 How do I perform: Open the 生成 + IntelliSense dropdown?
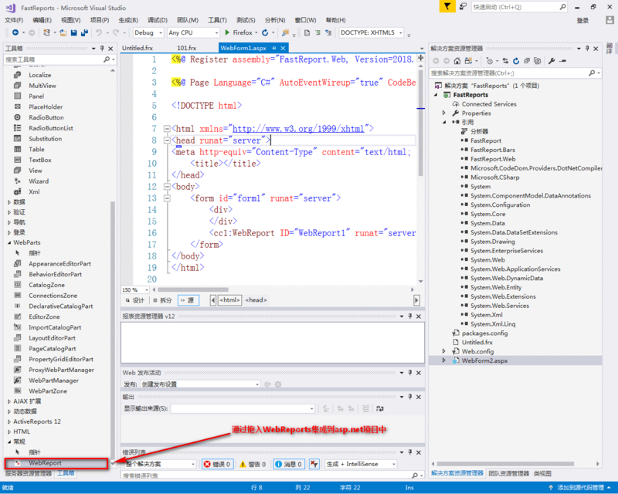coord(361,464)
